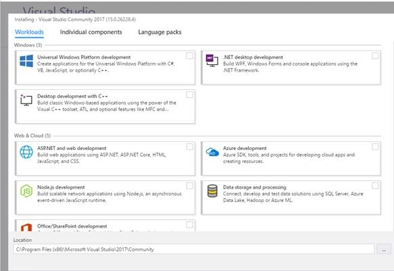Viewport: 394px width, 271px height.
Task: Click the .NET desktop development icon
Action: click(x=212, y=61)
